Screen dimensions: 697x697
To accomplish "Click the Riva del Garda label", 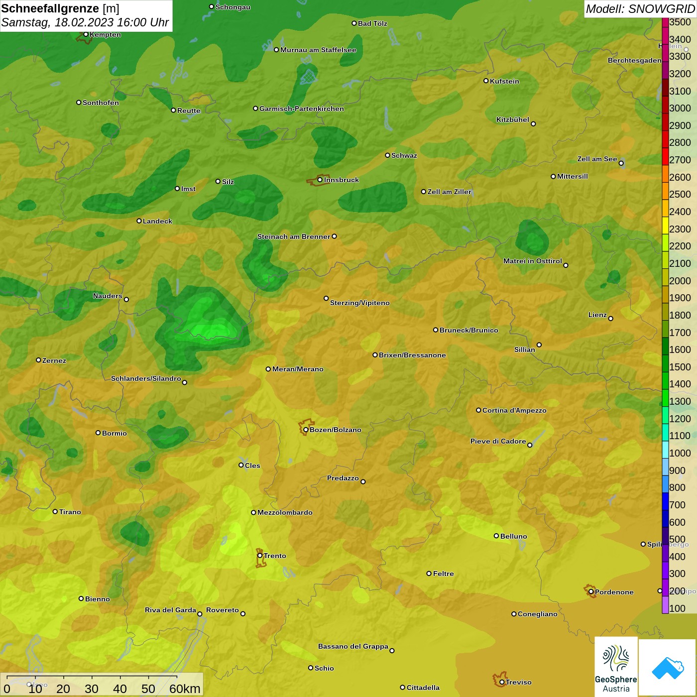I will click(170, 610).
